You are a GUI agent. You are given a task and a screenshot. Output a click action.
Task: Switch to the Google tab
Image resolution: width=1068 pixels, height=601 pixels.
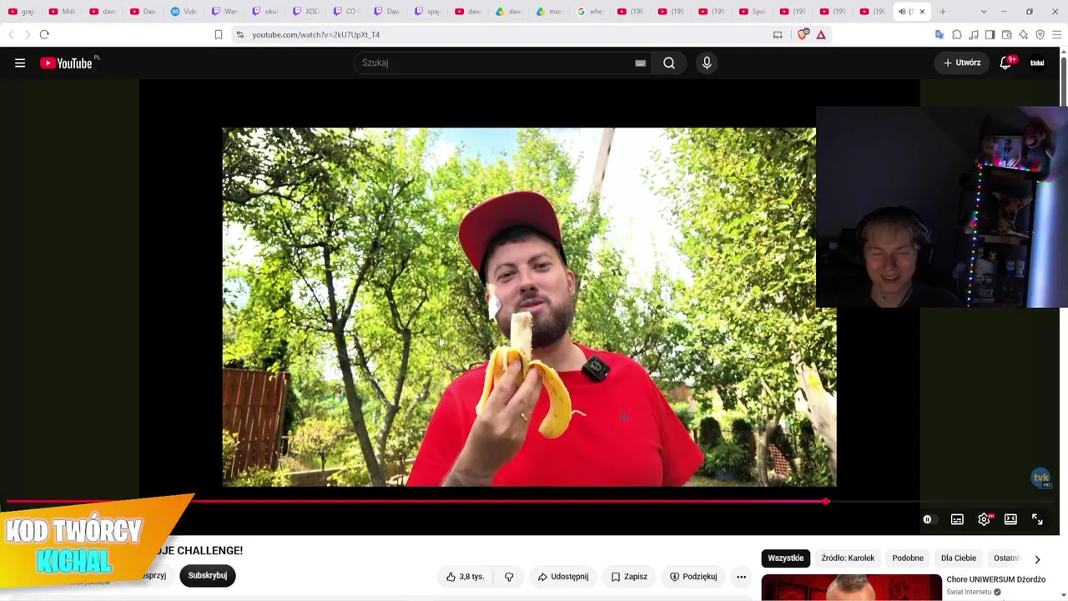[591, 12]
